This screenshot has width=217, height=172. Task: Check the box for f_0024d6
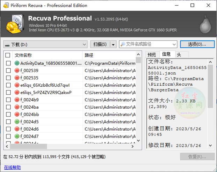pyautogui.click(x=8, y=129)
